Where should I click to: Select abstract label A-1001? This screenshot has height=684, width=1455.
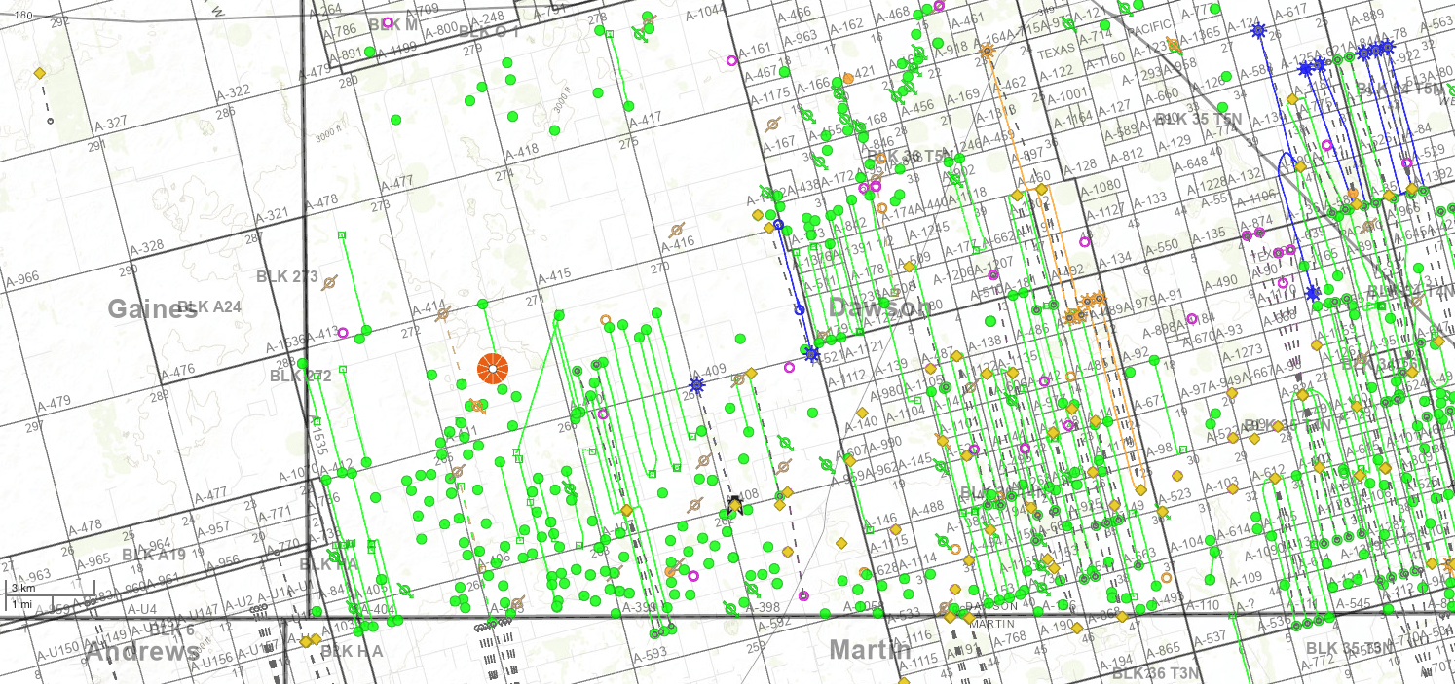1067,95
